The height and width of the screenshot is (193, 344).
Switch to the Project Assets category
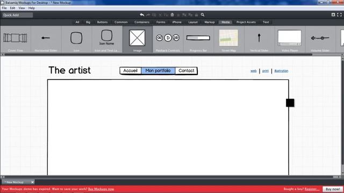tap(246, 22)
